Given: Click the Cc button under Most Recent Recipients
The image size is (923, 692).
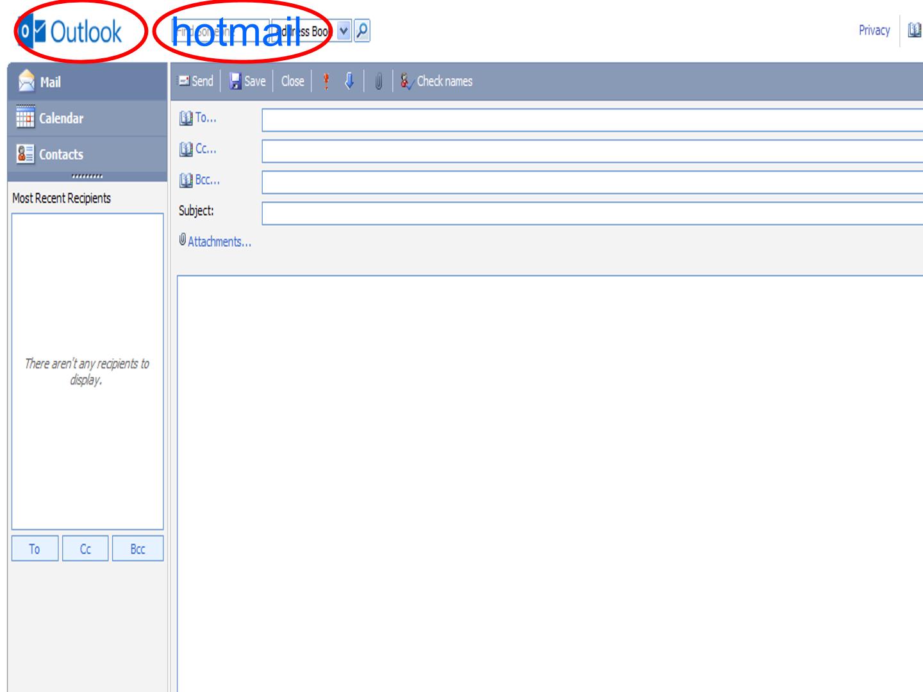Looking at the screenshot, I should tap(85, 549).
